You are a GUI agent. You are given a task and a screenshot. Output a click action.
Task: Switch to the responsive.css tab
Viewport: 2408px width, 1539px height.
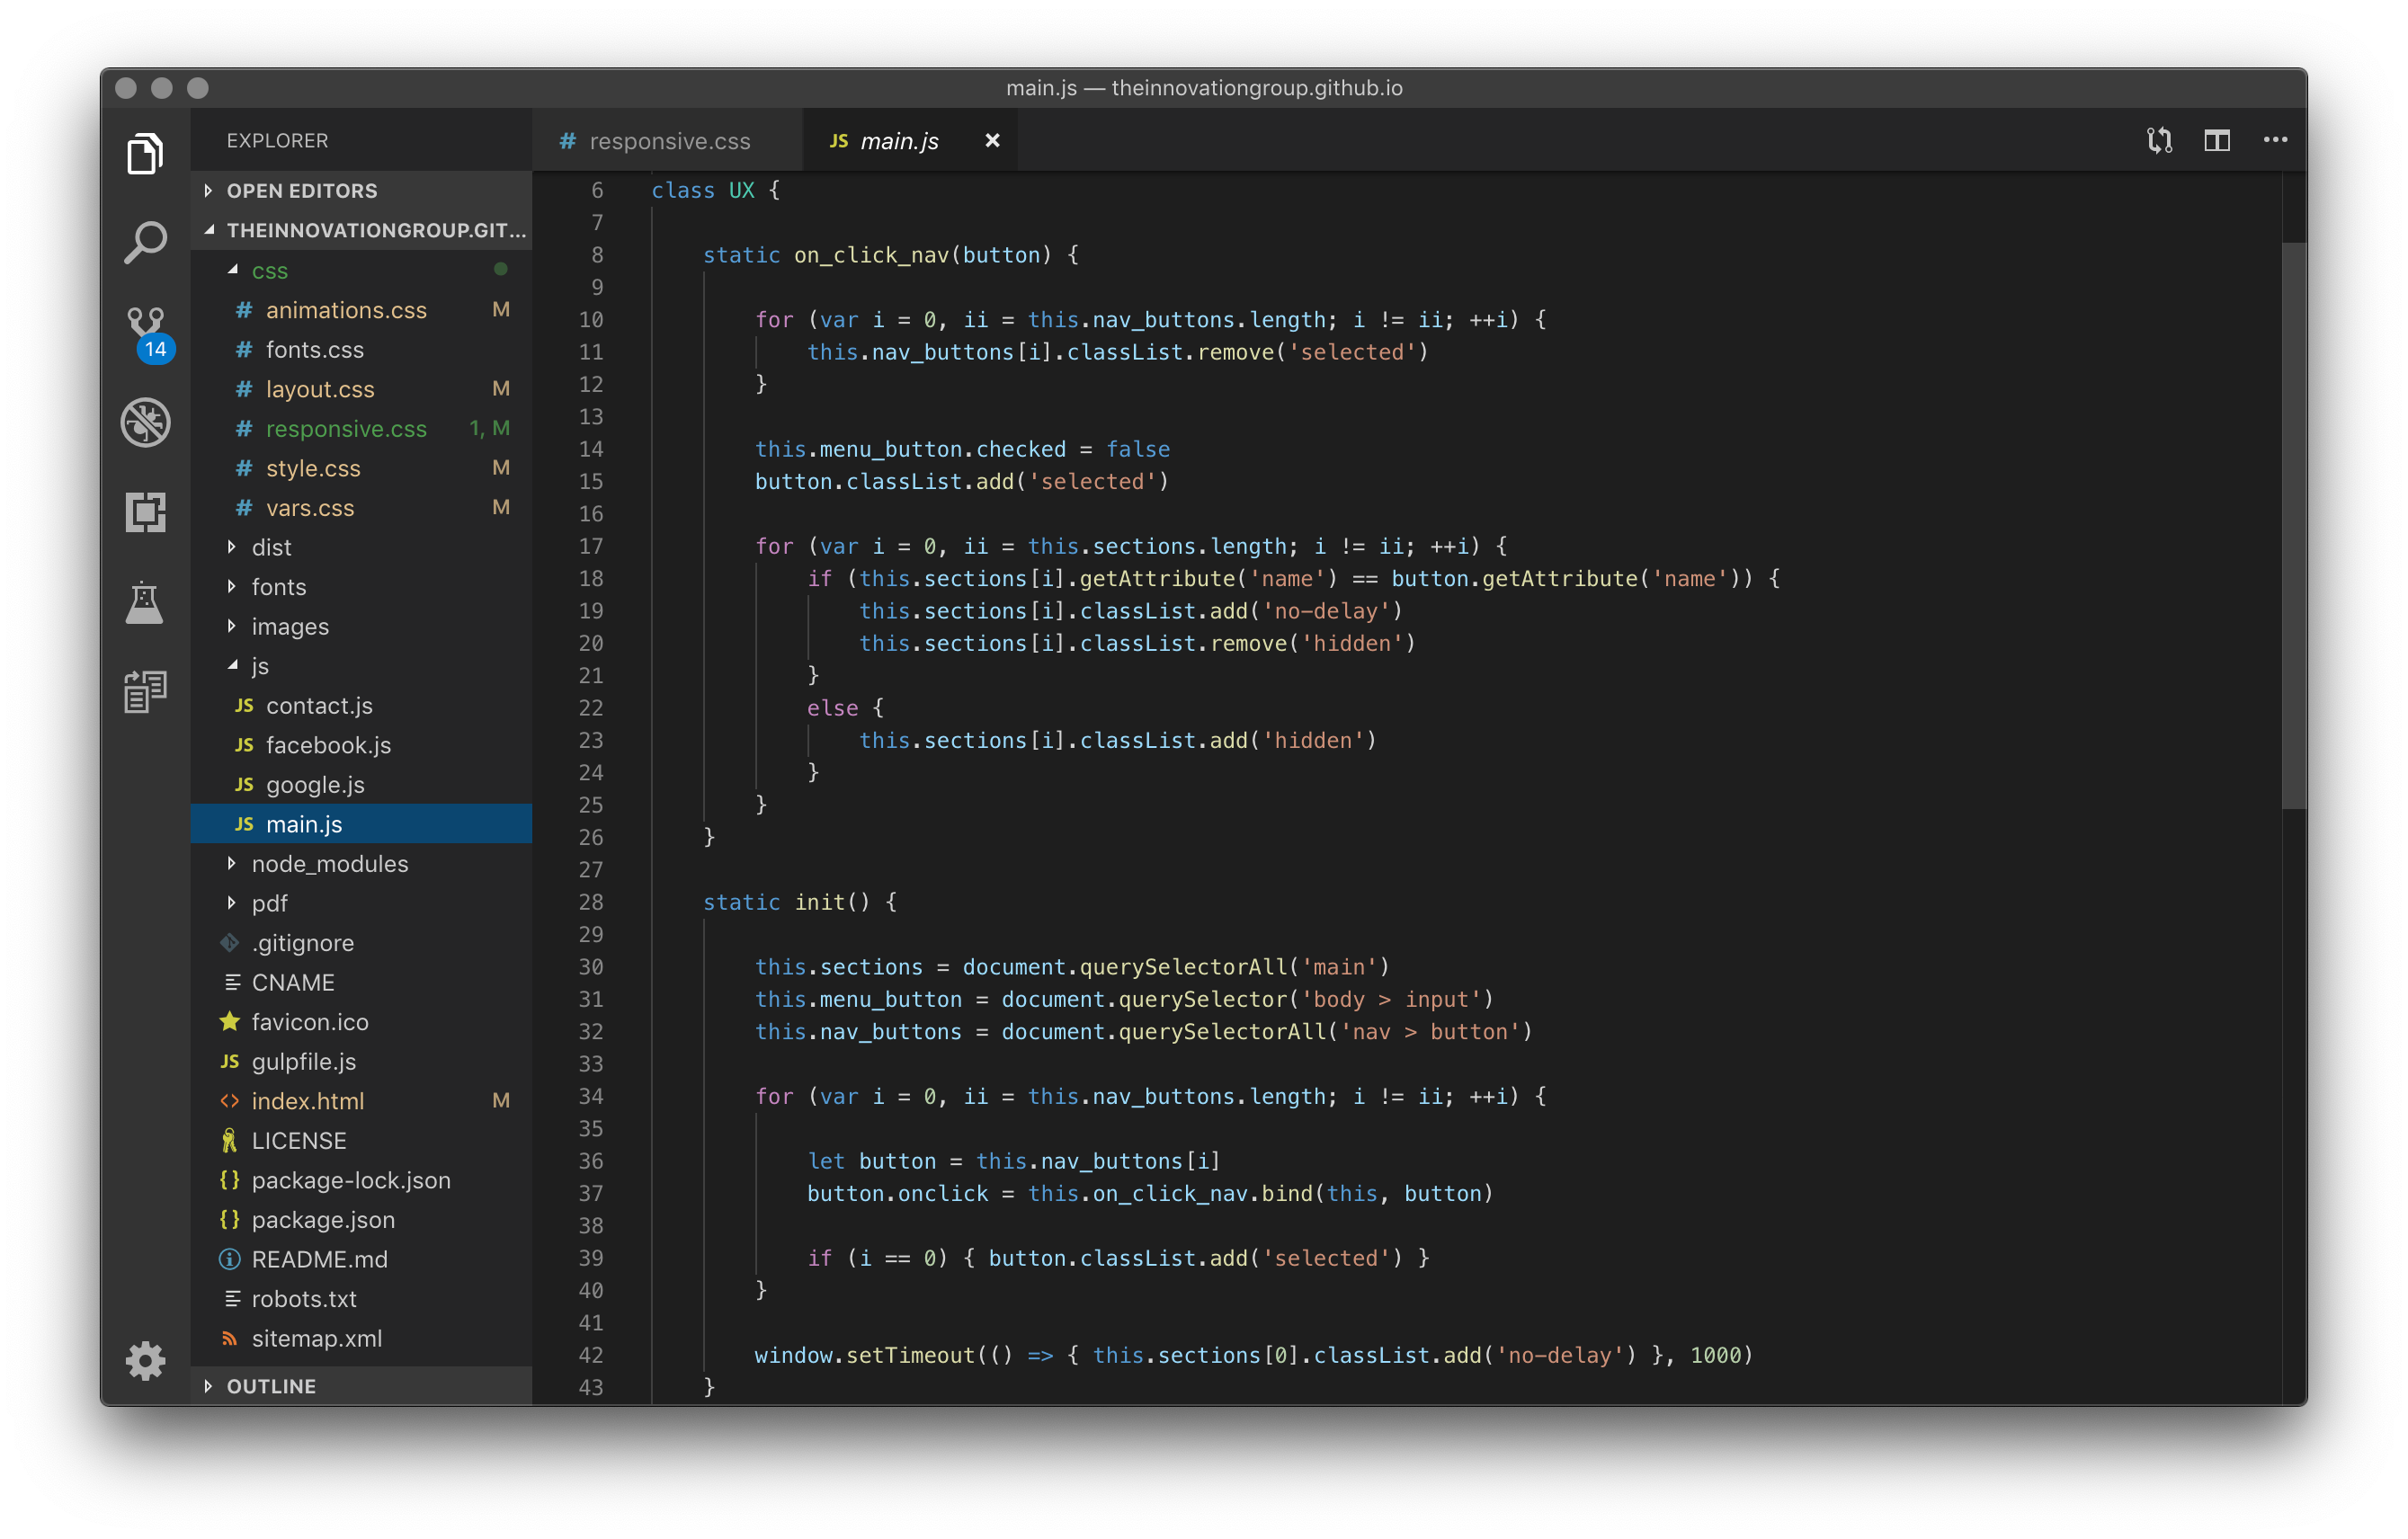point(668,141)
